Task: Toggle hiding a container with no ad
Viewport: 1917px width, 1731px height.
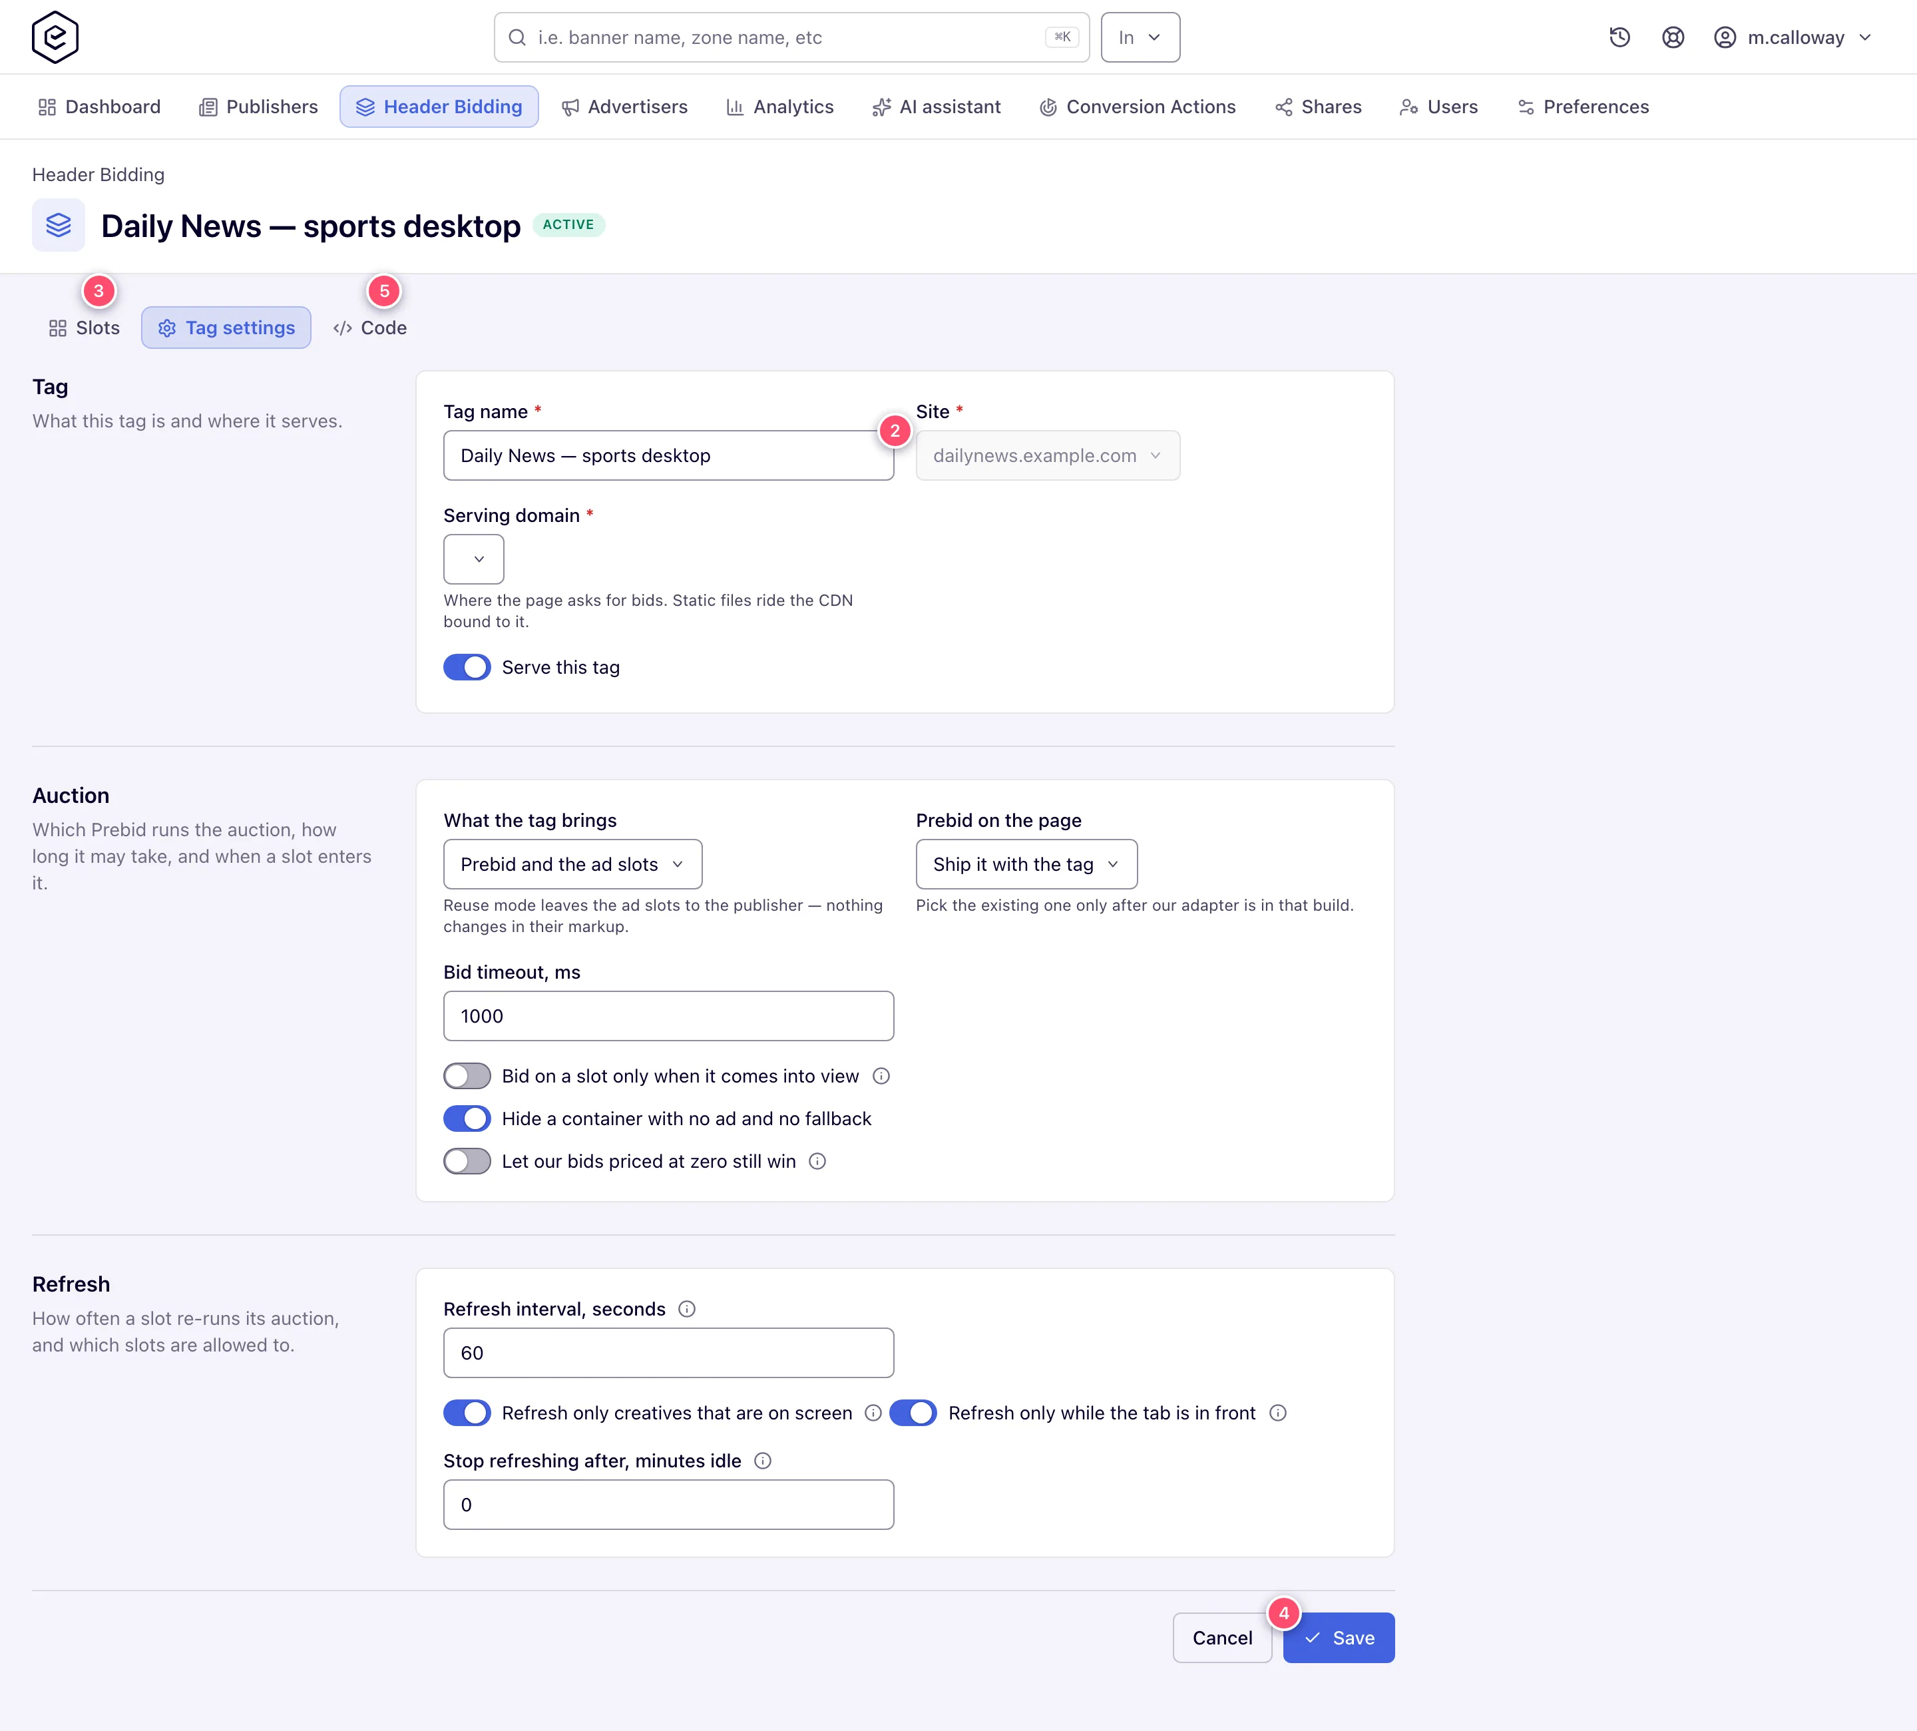Action: [x=467, y=1118]
